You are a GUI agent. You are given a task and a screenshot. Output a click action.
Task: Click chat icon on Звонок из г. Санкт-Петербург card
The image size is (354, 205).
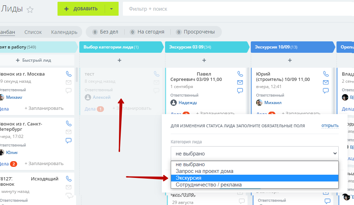pyautogui.click(x=69, y=140)
